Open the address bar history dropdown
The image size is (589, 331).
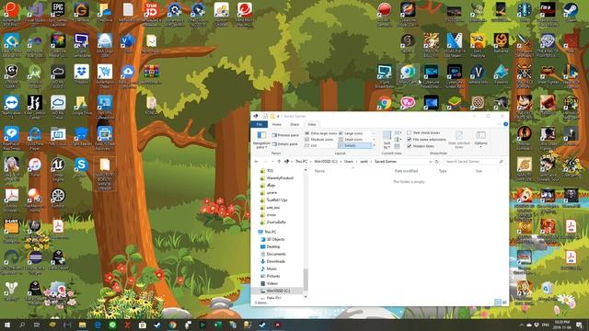pyautogui.click(x=431, y=162)
